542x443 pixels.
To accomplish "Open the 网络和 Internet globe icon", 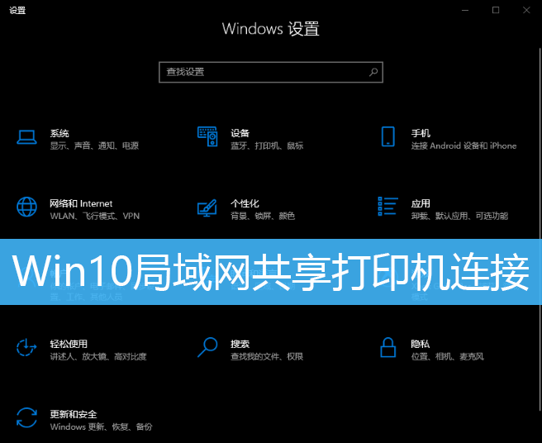I will 26,207.
